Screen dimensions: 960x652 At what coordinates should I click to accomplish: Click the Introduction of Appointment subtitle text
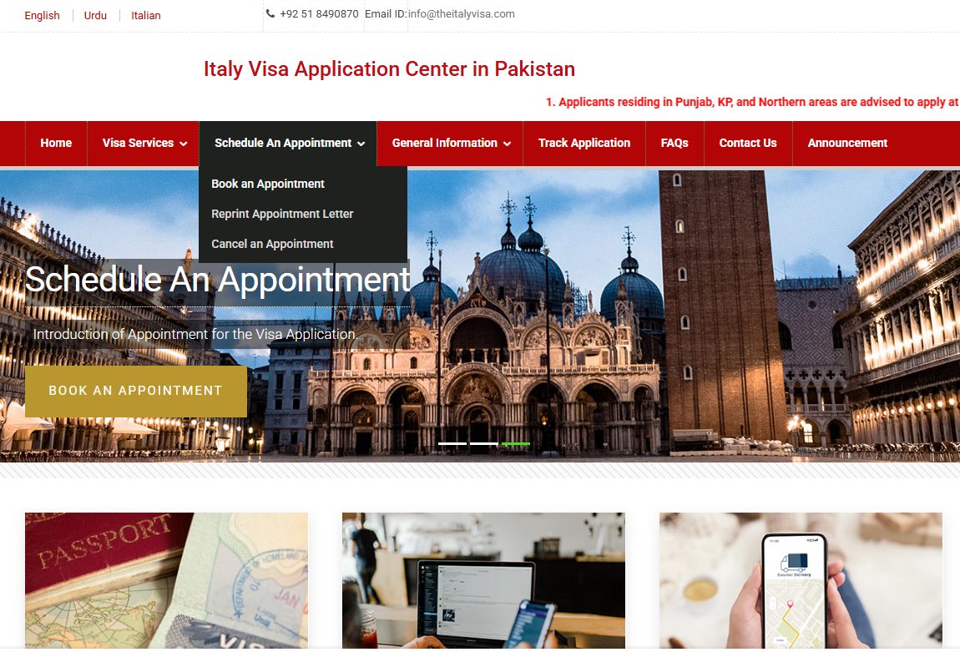pyautogui.click(x=195, y=334)
